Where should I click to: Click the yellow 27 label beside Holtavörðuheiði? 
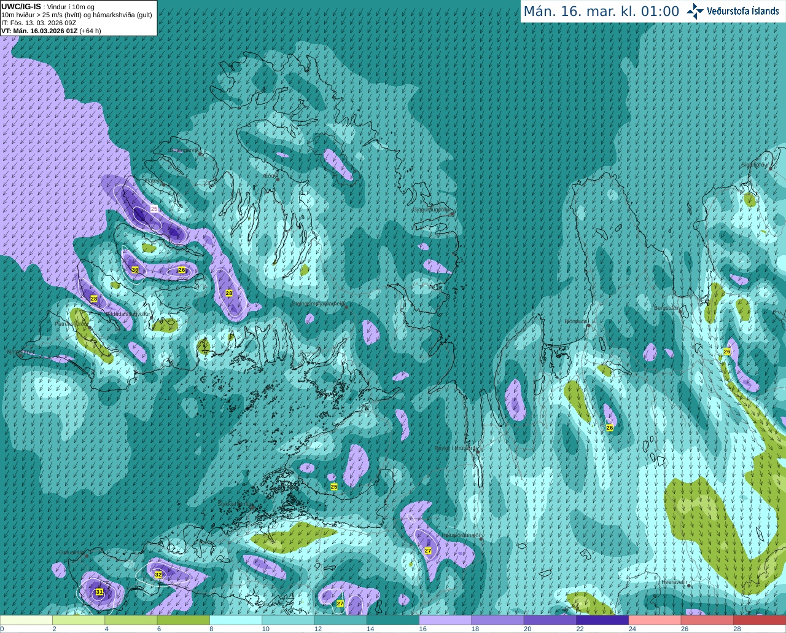428,551
